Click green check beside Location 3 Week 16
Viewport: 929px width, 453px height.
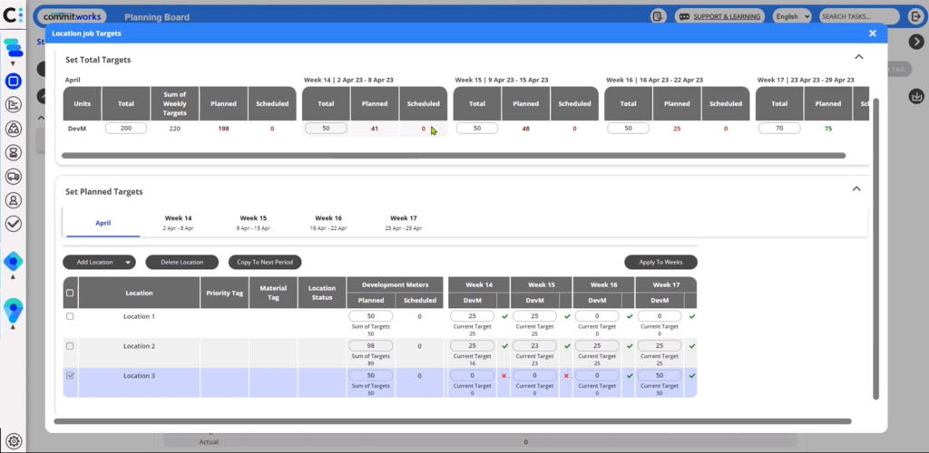click(630, 375)
